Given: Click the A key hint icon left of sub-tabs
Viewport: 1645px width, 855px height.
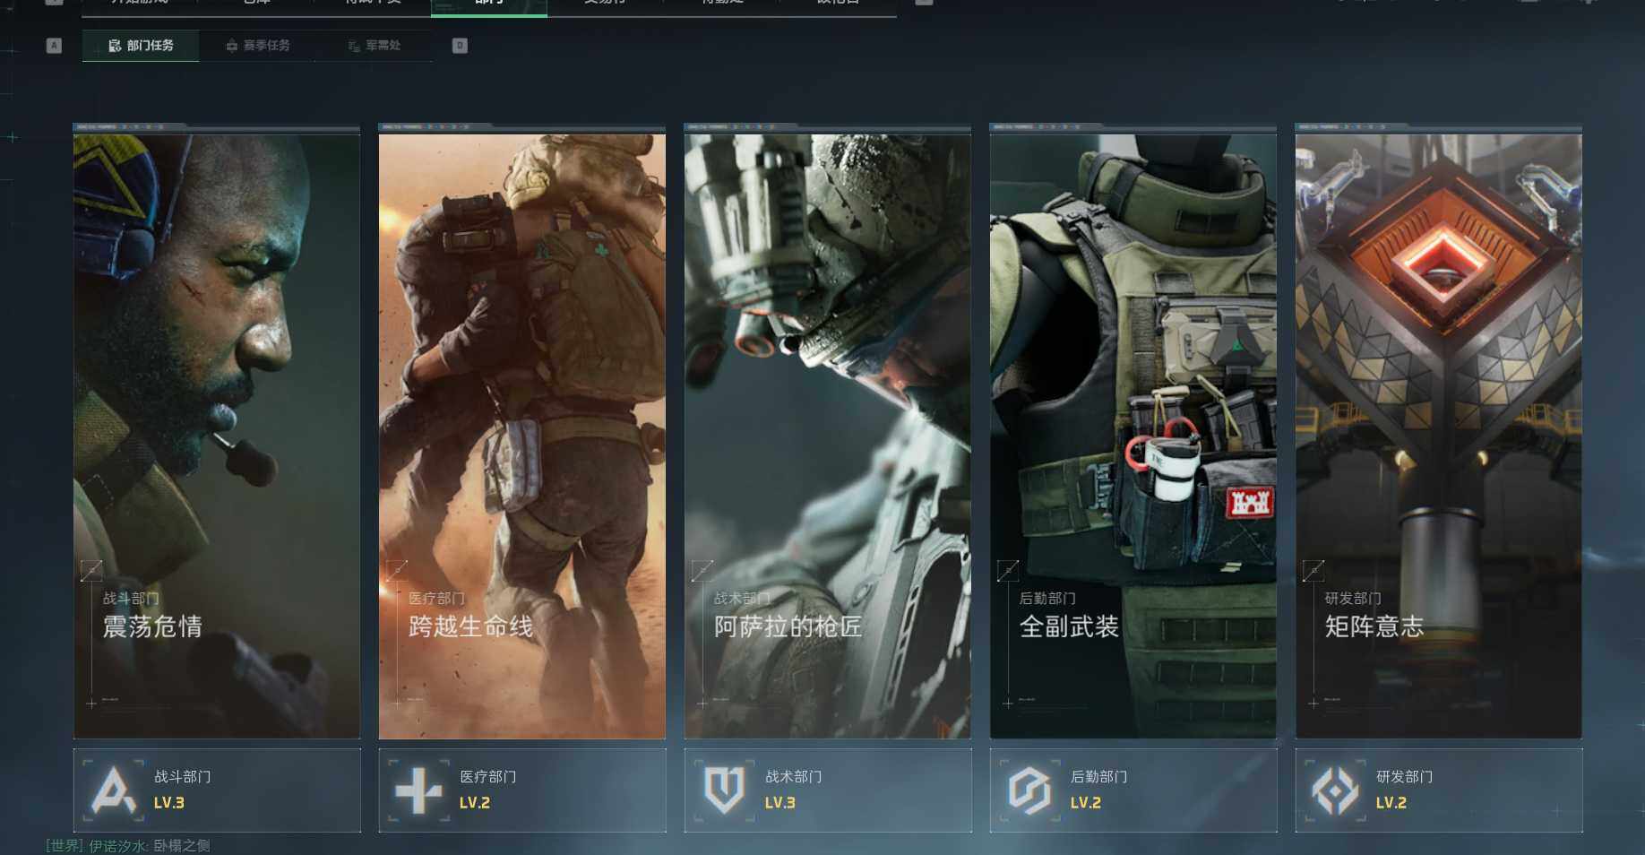Looking at the screenshot, I should [54, 46].
